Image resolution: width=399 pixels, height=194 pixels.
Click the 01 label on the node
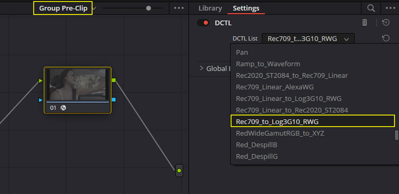(x=53, y=108)
